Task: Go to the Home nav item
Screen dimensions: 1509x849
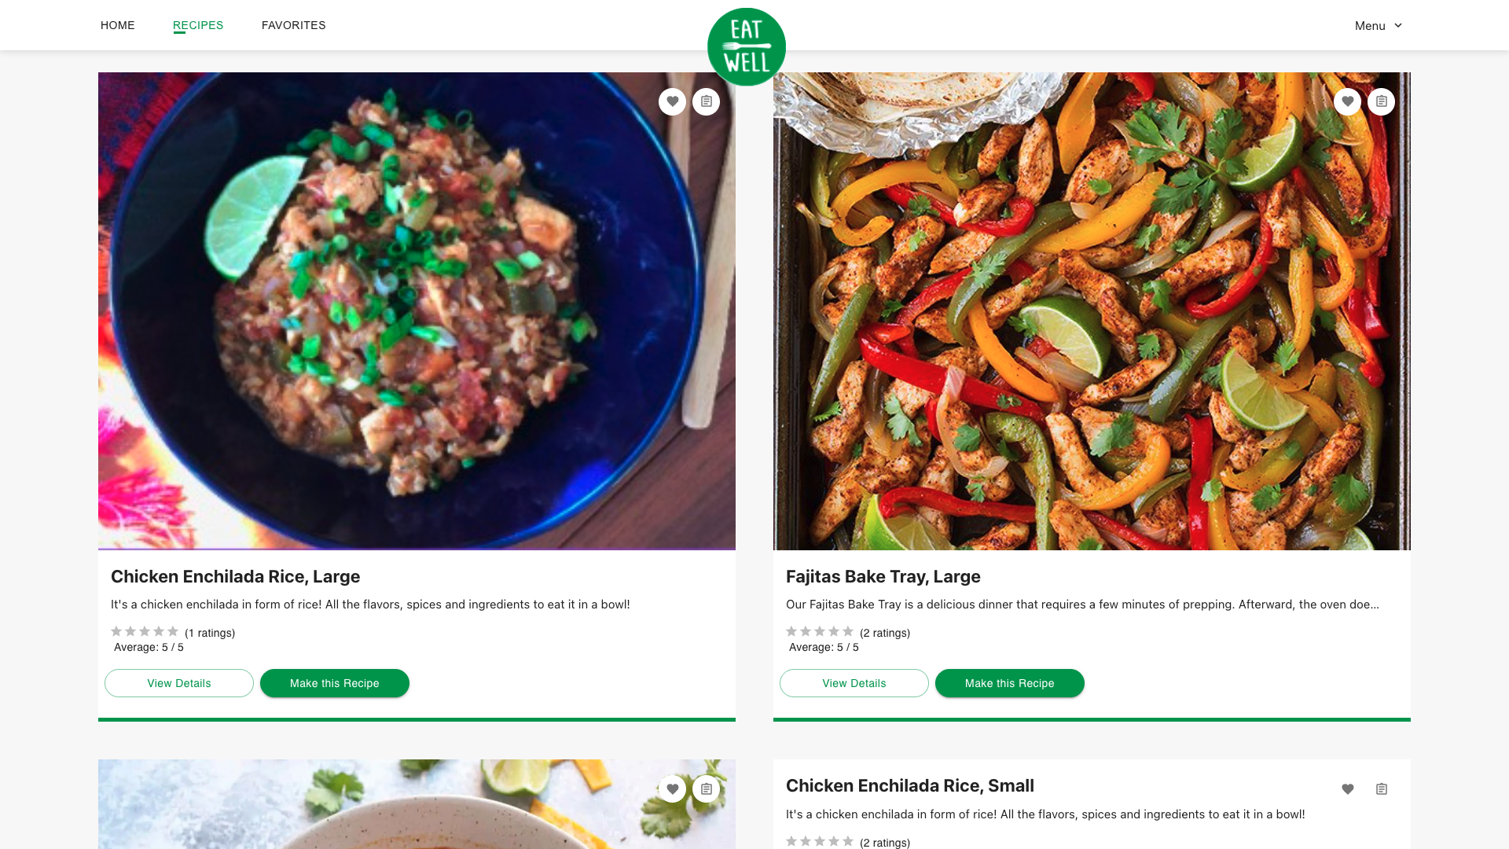Action: [x=118, y=25]
